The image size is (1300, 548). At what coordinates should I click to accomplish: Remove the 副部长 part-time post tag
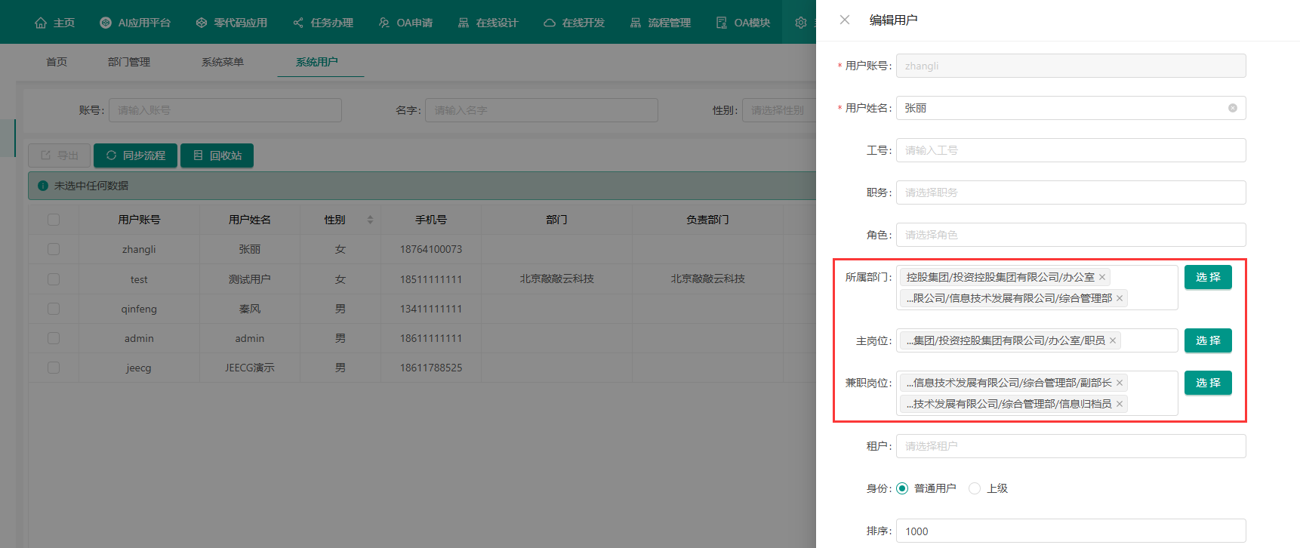pyautogui.click(x=1120, y=383)
